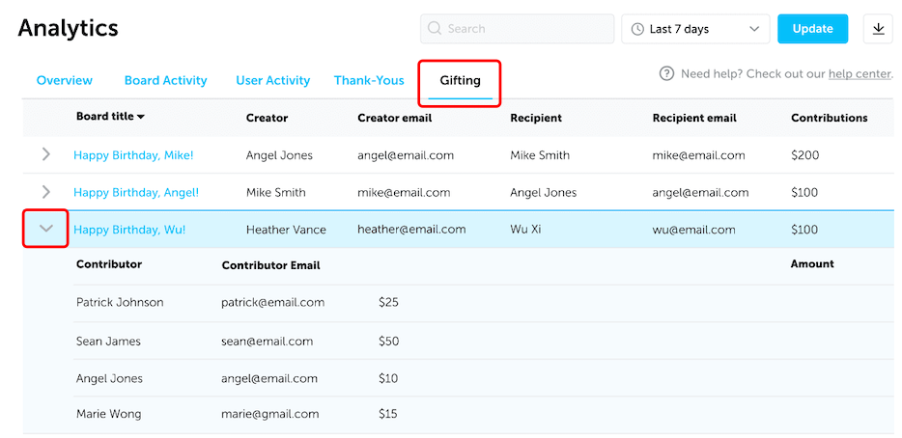Click the download arrow icon

coord(878,29)
